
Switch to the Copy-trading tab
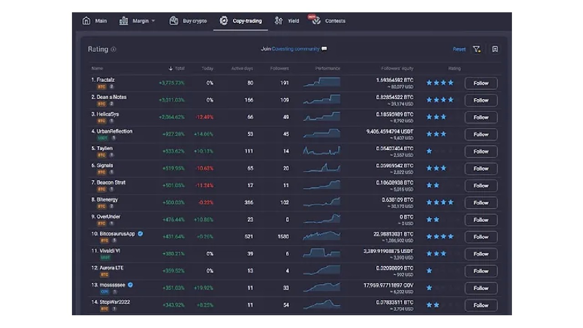pyautogui.click(x=240, y=21)
